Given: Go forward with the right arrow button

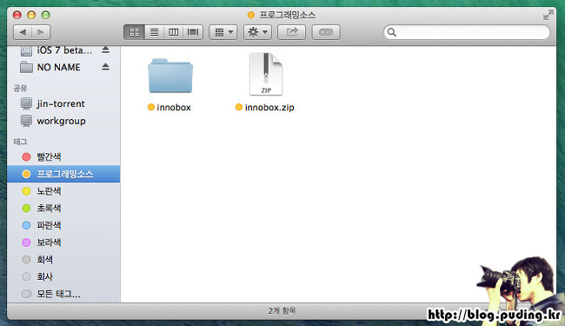Looking at the screenshot, I should 41,32.
